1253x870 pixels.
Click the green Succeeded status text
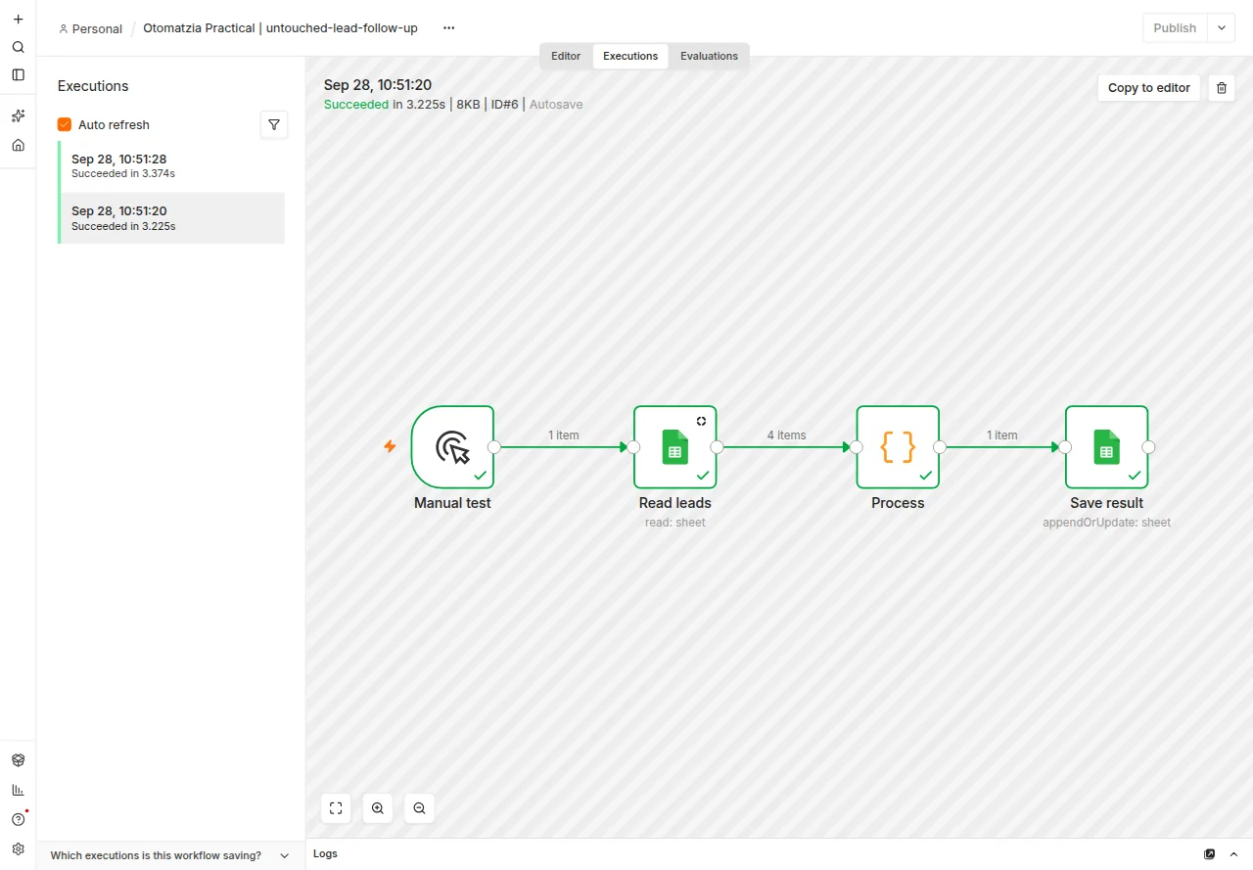[356, 104]
